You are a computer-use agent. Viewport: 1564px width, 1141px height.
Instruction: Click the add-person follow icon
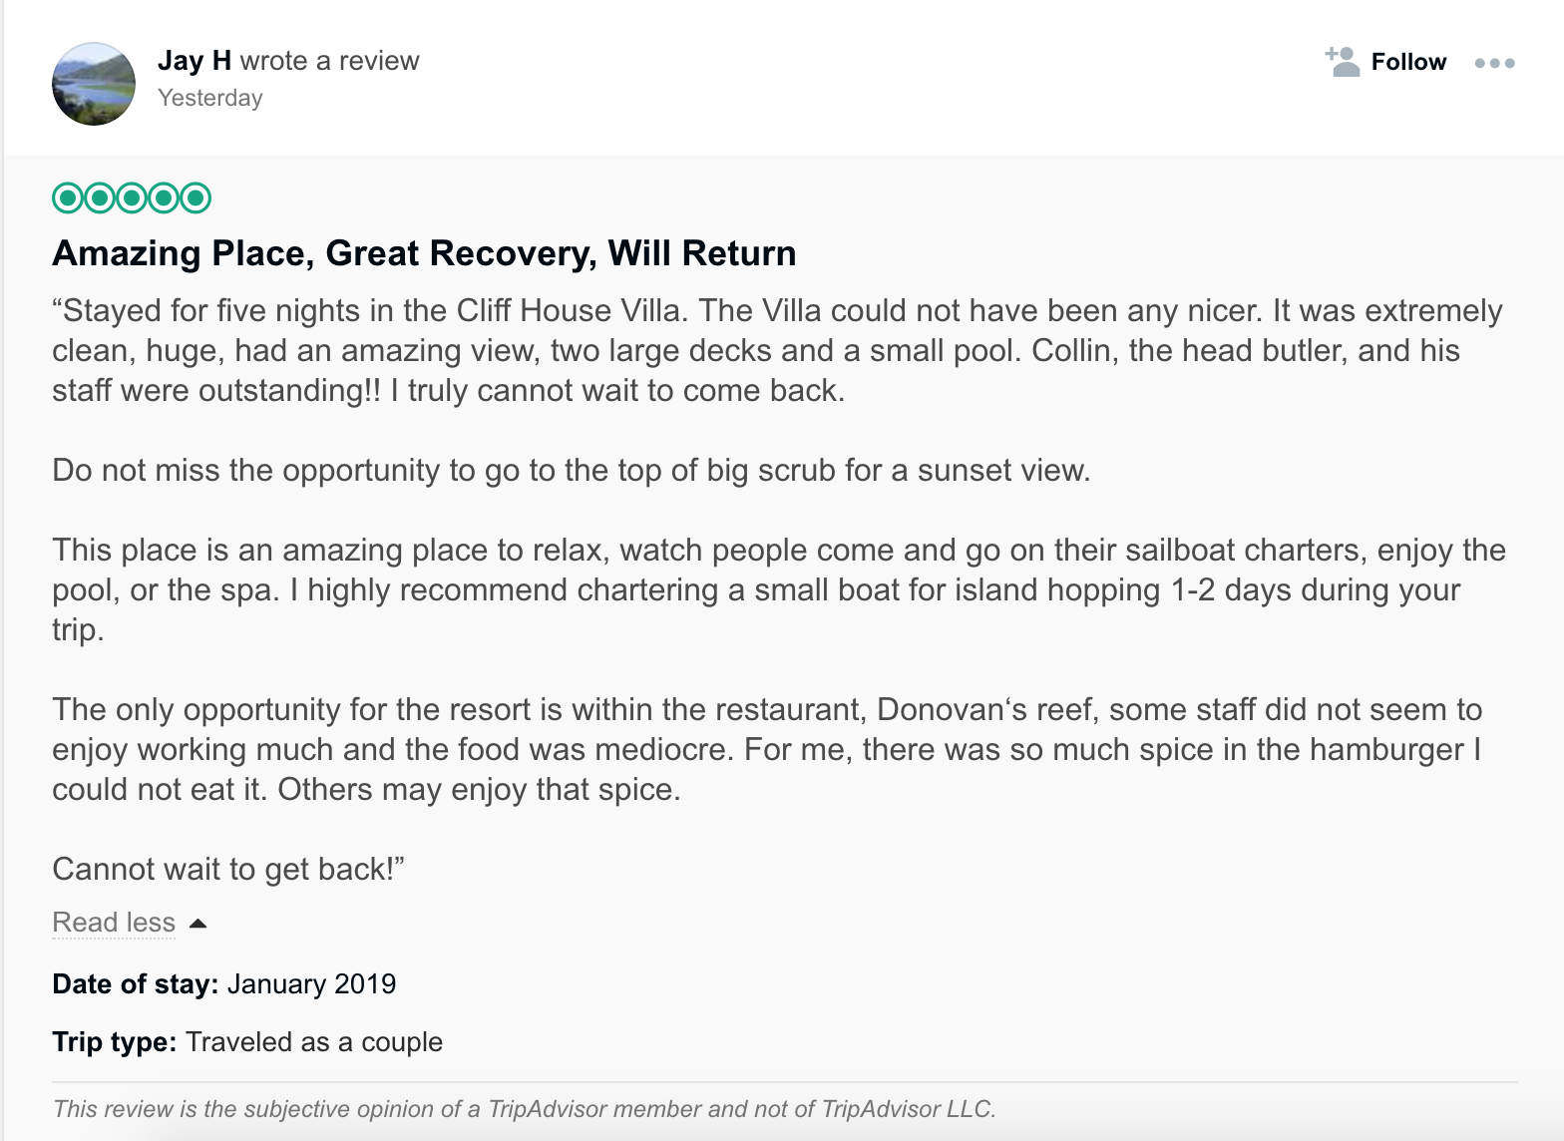pos(1343,62)
